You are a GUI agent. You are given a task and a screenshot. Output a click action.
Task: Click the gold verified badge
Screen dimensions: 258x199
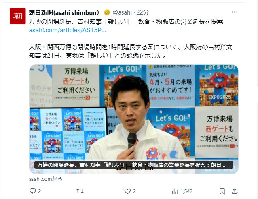coord(107,12)
